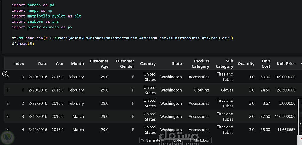Click the Date column header

coord(43,63)
